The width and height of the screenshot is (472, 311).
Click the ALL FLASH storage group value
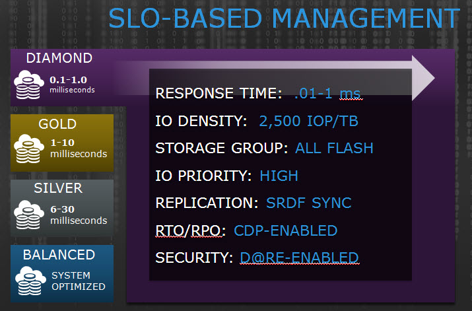[334, 148]
